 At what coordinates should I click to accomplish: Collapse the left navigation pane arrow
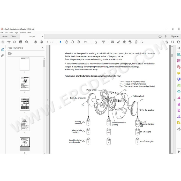48,100
